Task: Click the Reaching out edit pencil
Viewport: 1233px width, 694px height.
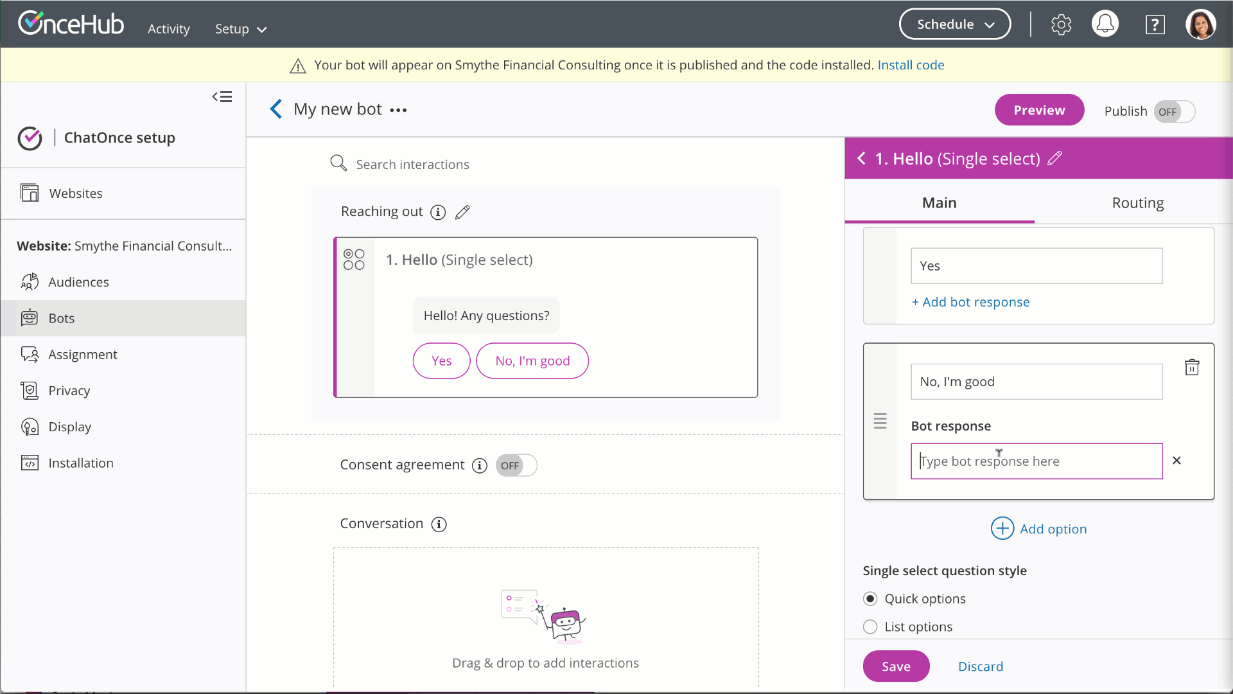Action: (462, 212)
